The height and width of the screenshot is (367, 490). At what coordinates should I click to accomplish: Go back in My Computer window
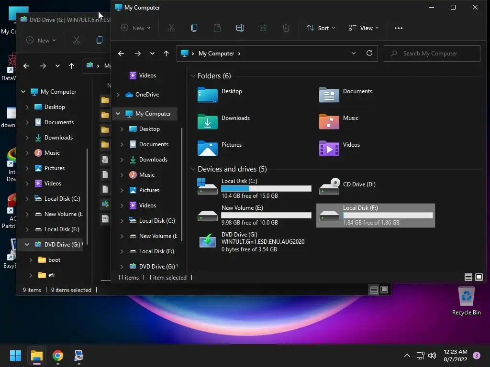coord(121,54)
